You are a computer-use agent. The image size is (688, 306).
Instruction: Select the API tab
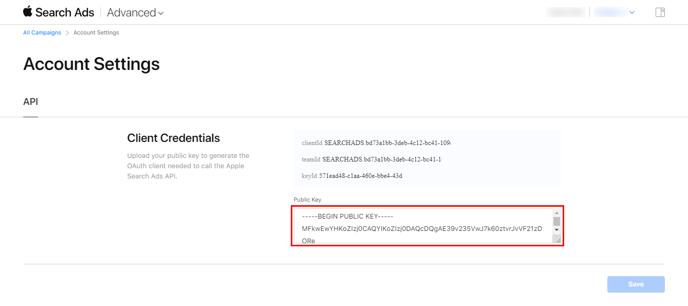(31, 102)
